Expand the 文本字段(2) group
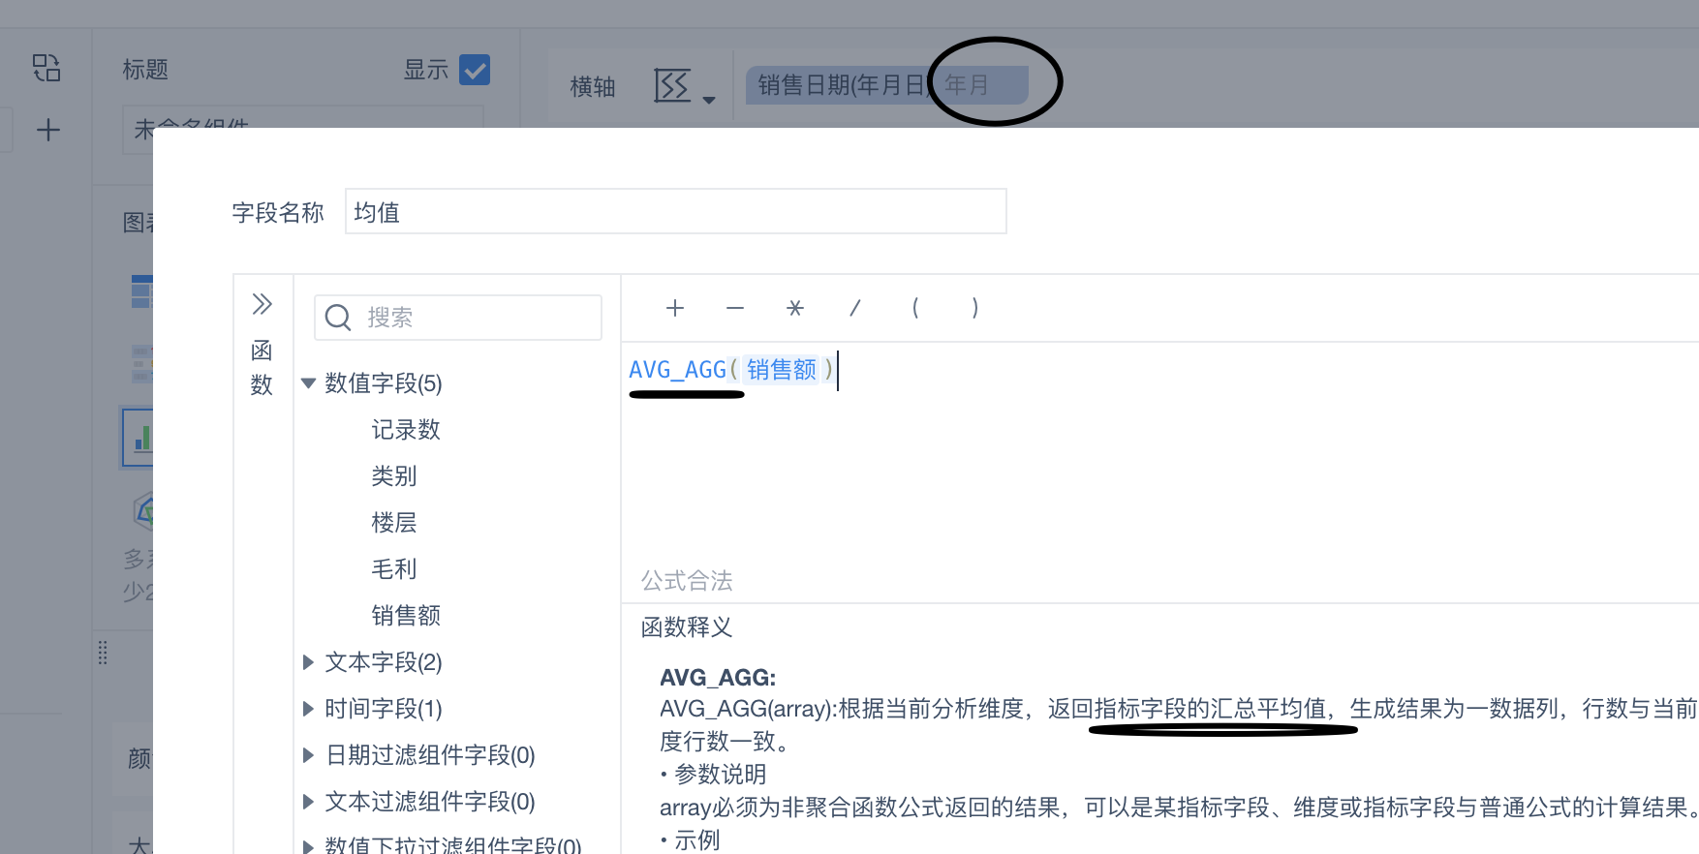 [308, 662]
